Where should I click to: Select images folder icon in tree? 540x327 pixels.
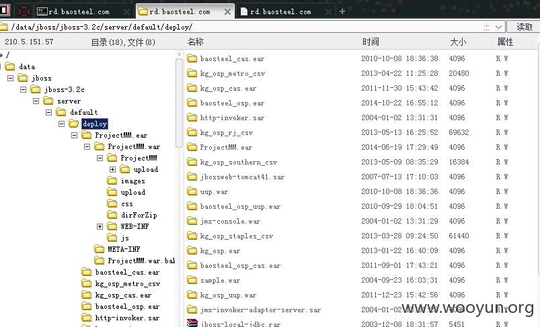[112, 181]
